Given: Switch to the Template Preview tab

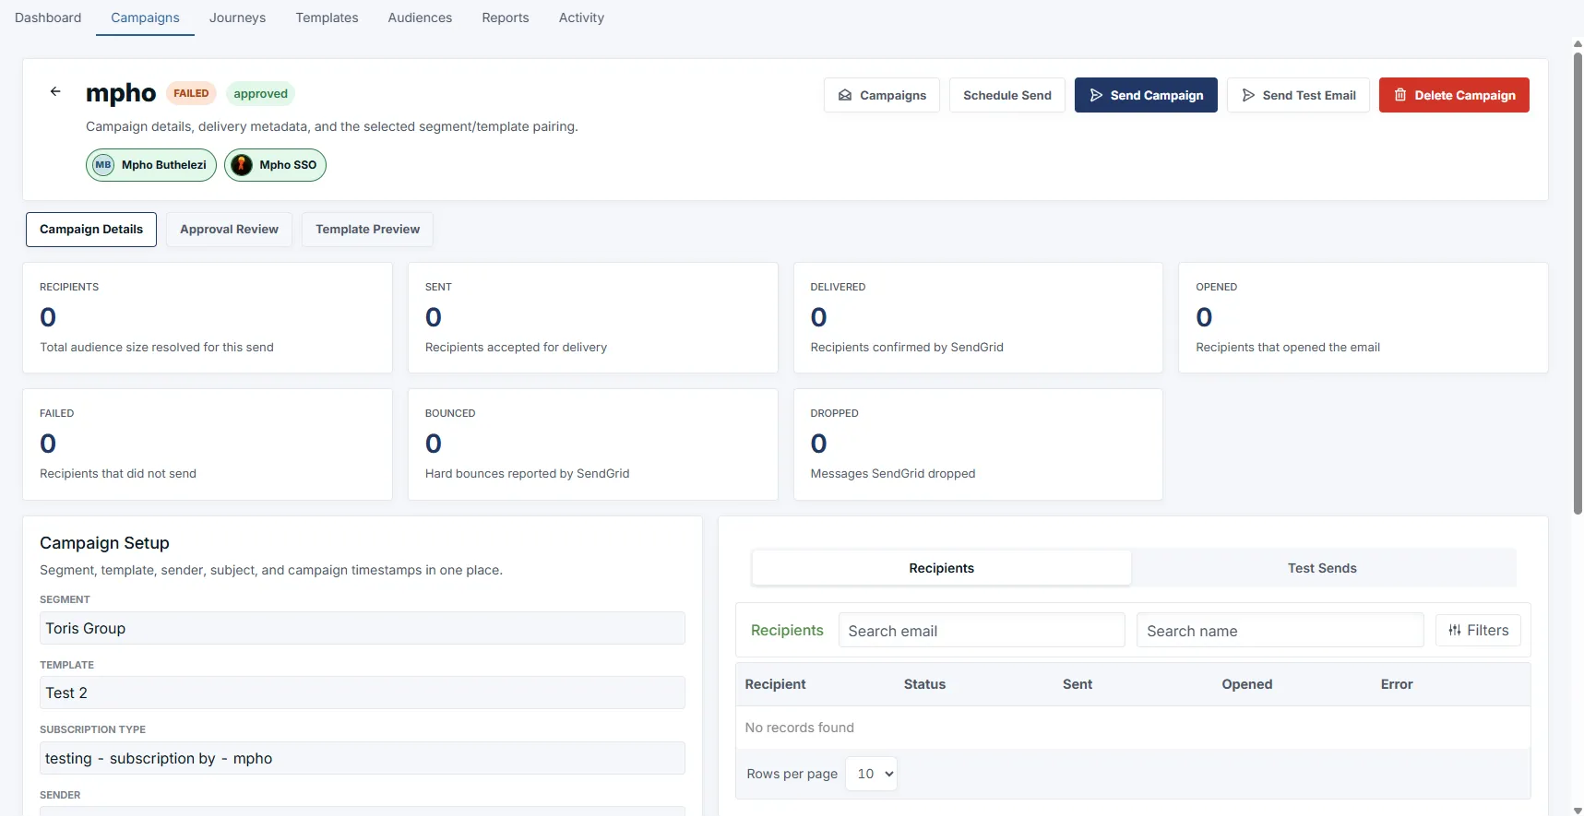Looking at the screenshot, I should [x=367, y=230].
